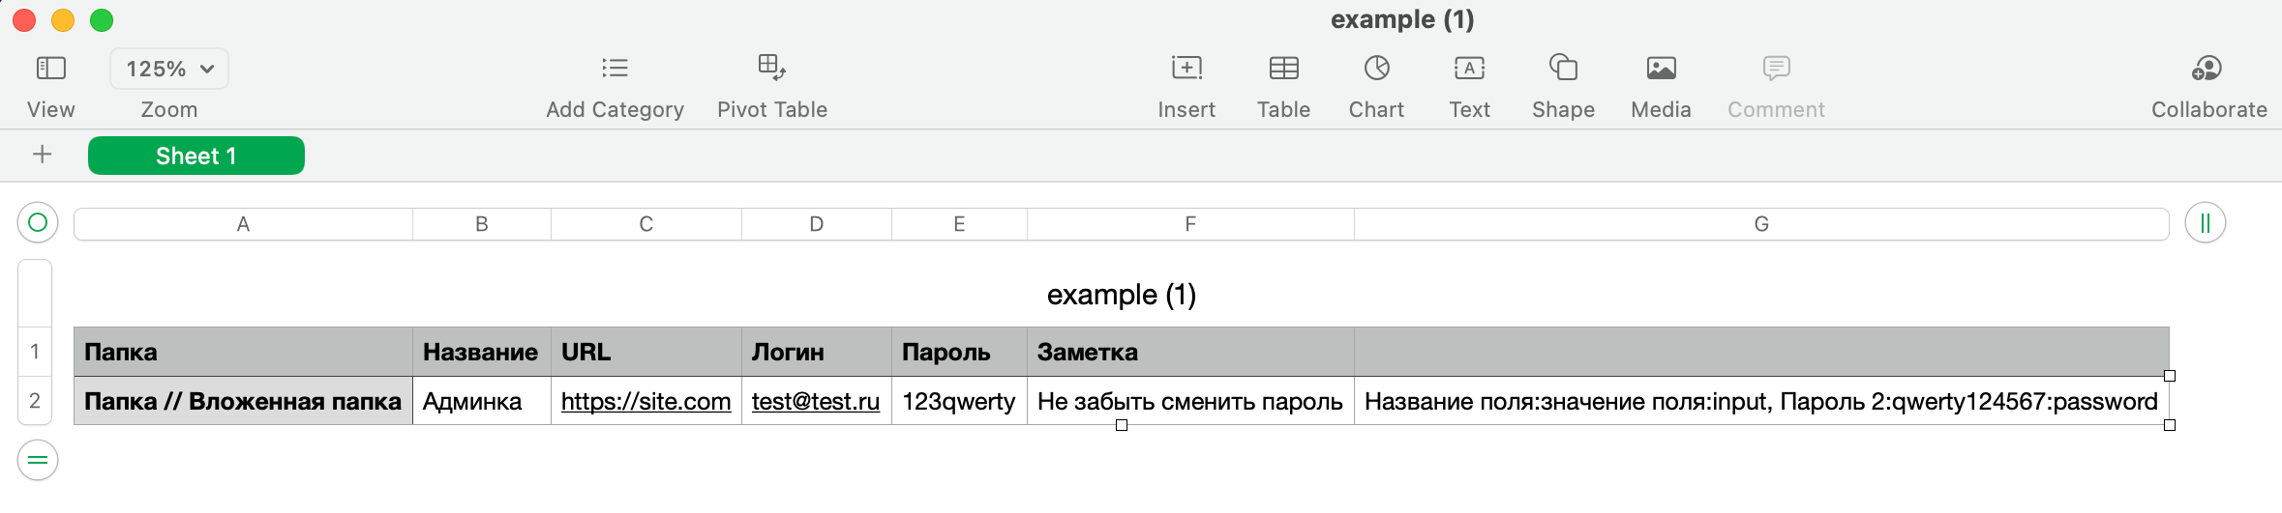The height and width of the screenshot is (513, 2282).
Task: Add a Text box
Action: click(1469, 69)
